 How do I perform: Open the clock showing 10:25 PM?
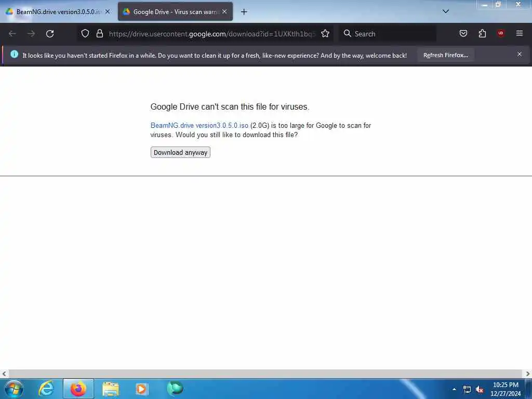(505, 389)
